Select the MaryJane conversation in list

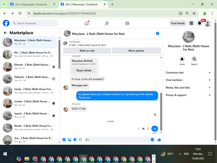[29, 42]
